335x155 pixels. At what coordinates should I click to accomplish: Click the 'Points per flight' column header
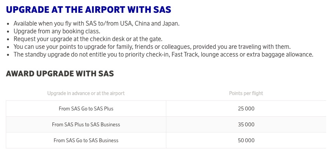pyautogui.click(x=246, y=93)
